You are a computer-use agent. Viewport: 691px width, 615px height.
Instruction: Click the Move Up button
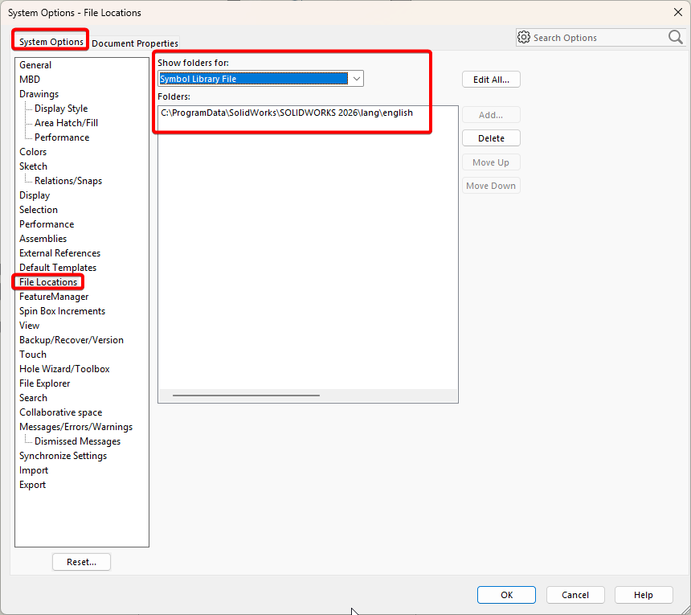(x=491, y=162)
